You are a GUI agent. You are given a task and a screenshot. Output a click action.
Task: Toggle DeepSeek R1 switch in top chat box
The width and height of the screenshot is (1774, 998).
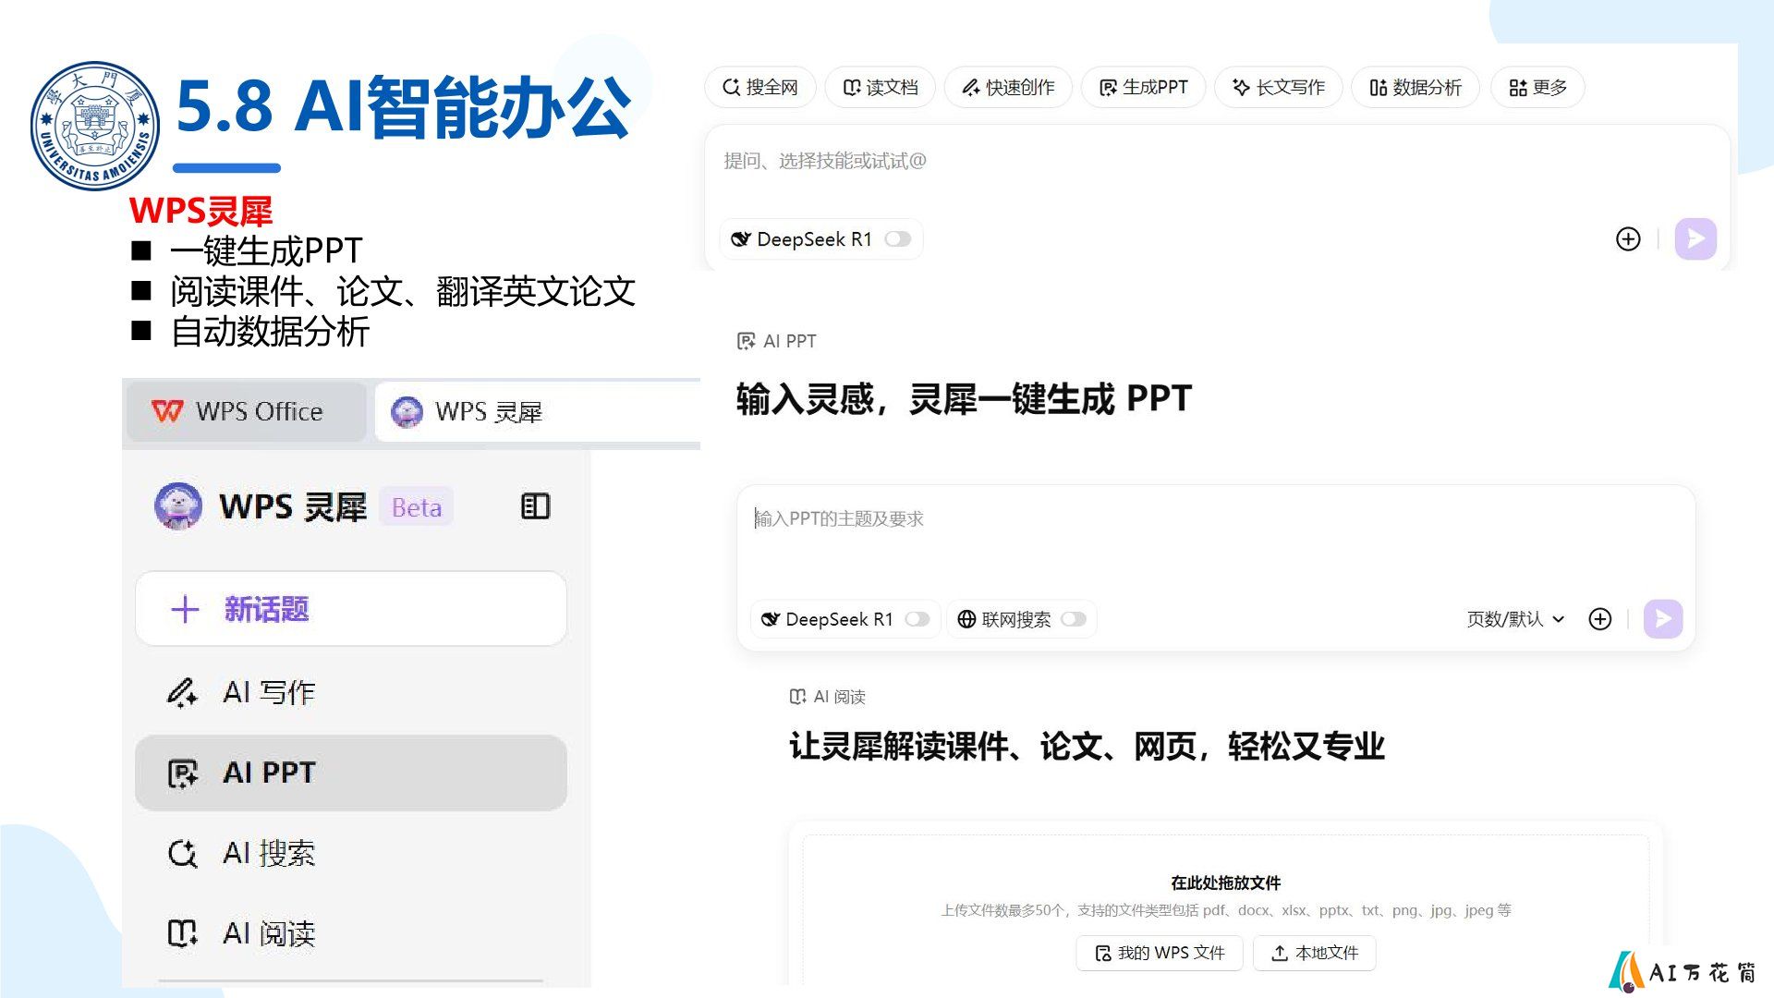click(x=897, y=239)
